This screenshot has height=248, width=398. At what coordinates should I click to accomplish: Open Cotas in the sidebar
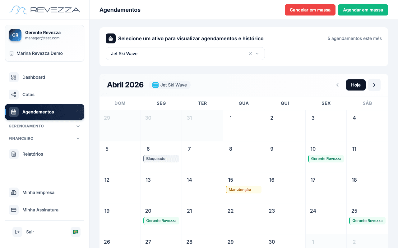point(44,95)
